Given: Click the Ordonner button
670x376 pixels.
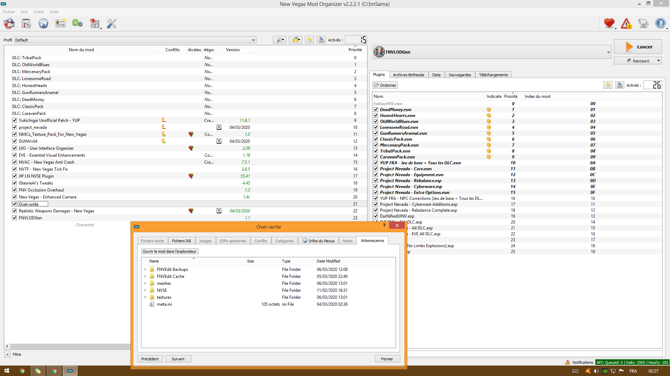Looking at the screenshot, I should tap(385, 85).
